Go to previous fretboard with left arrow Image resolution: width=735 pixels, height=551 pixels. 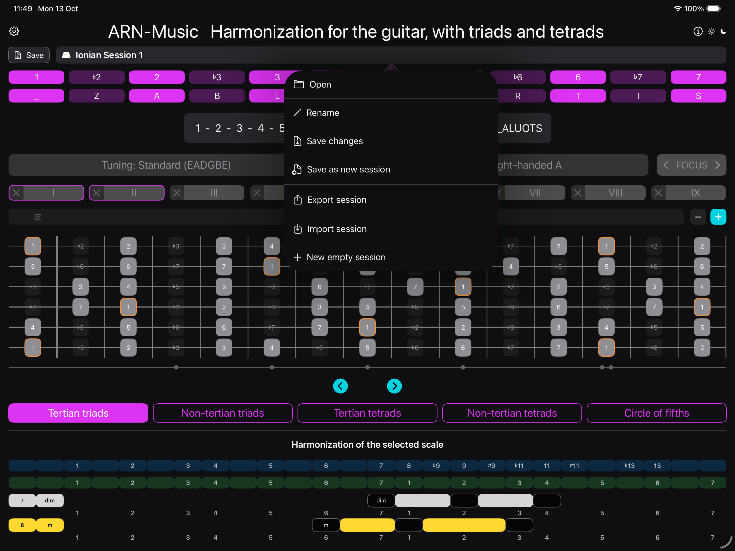[x=340, y=386]
